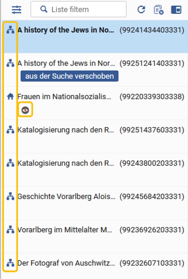Image resolution: width=188 pixels, height=279 pixels.
Task: Open 'Geschichte Vorarlberg Alois...' record
Action: 96,203
